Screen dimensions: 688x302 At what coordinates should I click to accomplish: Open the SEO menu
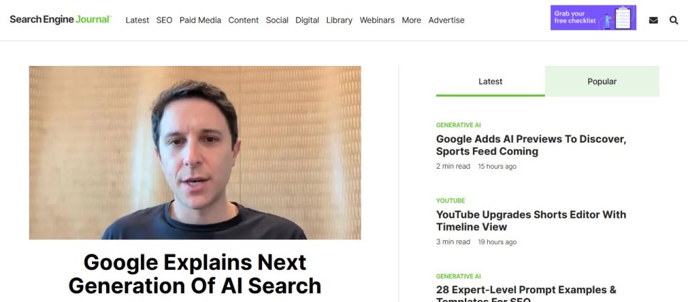(x=164, y=20)
